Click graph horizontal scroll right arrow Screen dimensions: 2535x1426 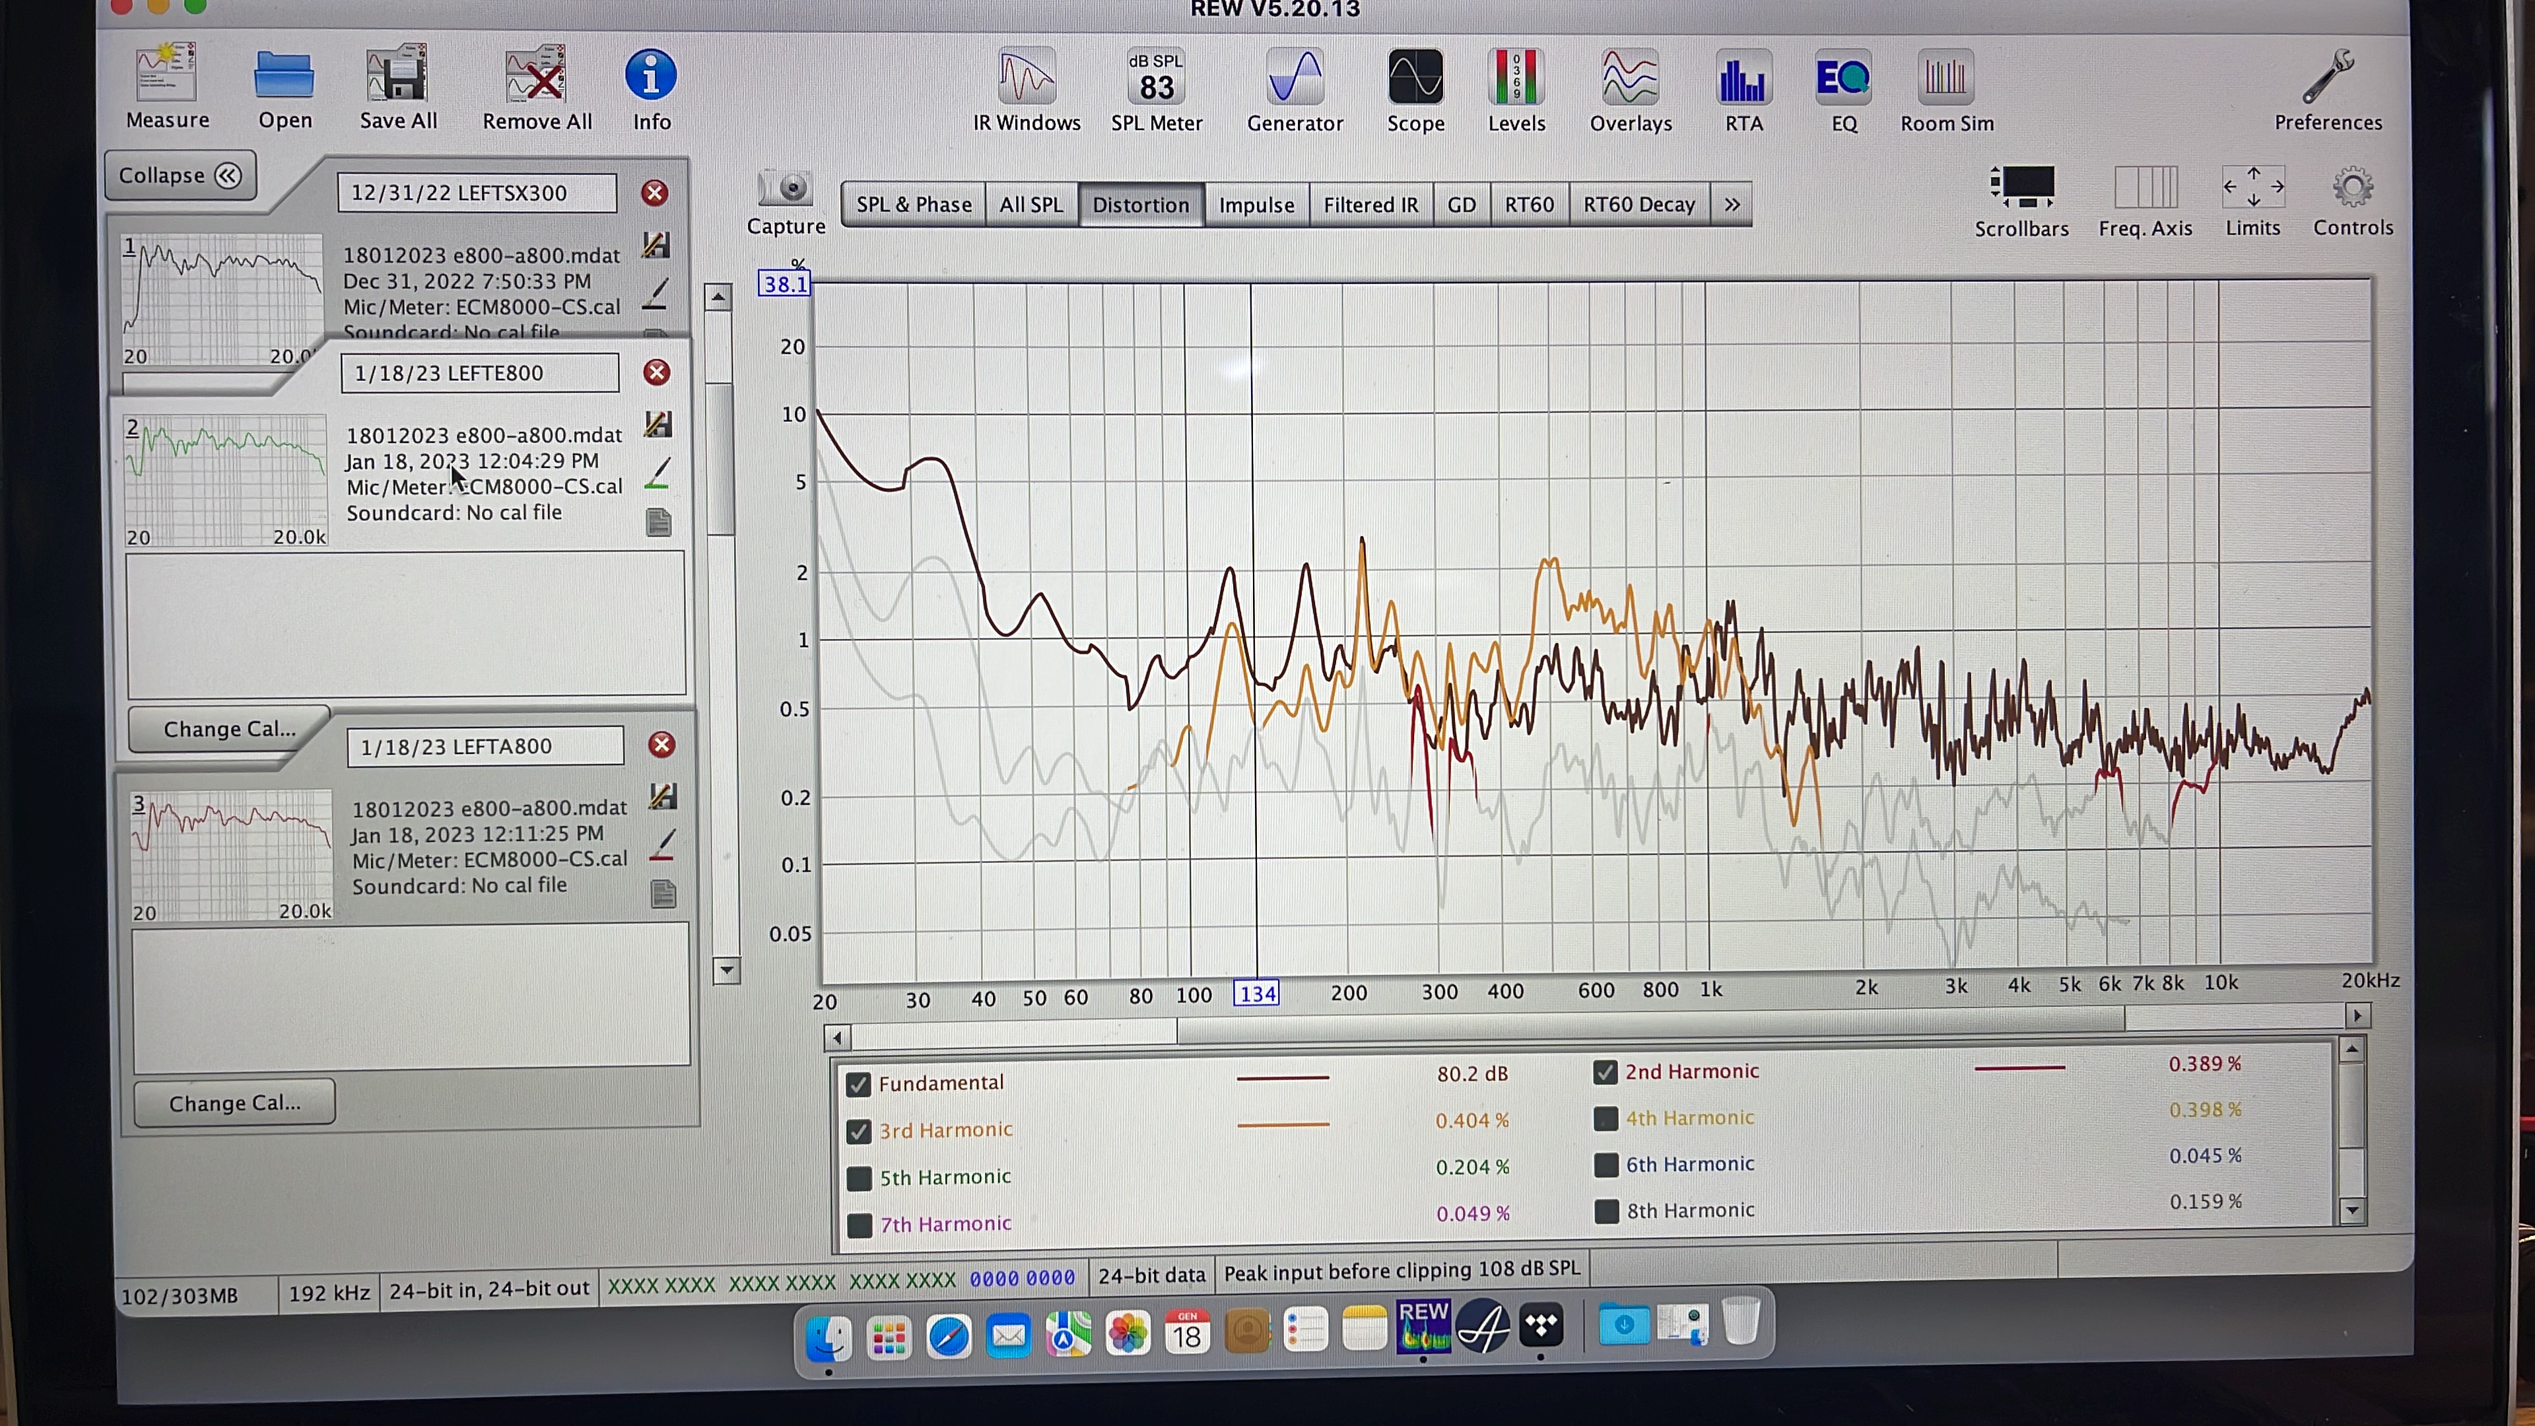coord(2357,1015)
